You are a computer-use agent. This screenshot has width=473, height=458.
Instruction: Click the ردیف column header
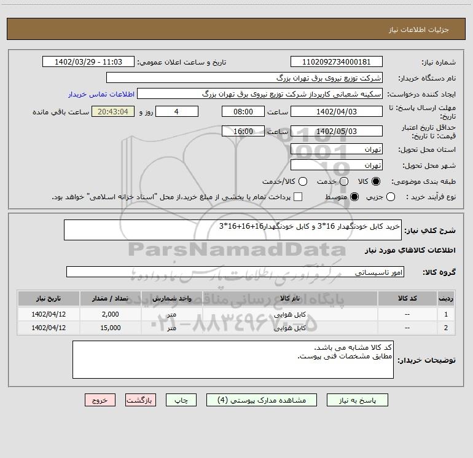click(x=446, y=298)
